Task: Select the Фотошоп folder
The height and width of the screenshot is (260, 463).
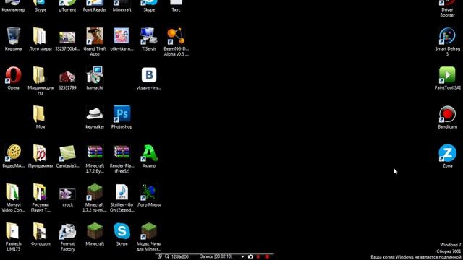Action: [x=41, y=231]
